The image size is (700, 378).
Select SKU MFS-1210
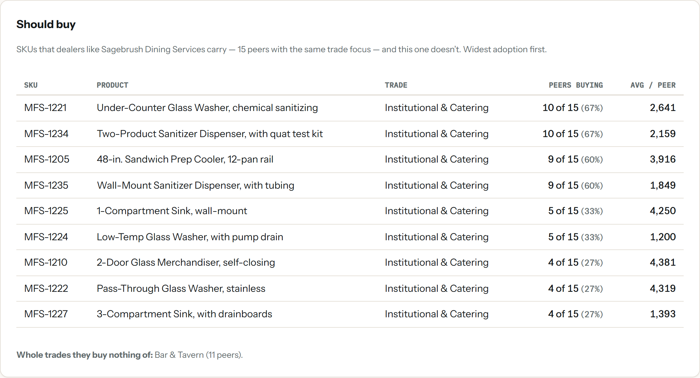click(x=46, y=262)
